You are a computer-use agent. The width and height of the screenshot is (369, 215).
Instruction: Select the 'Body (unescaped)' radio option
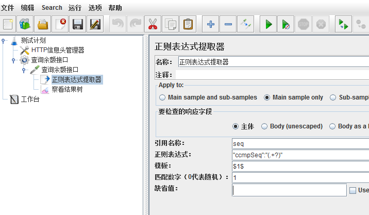coord(264,126)
